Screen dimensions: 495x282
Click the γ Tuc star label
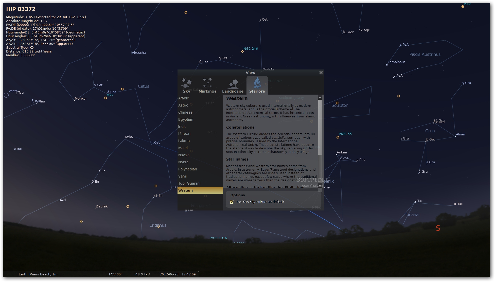[x=418, y=201]
